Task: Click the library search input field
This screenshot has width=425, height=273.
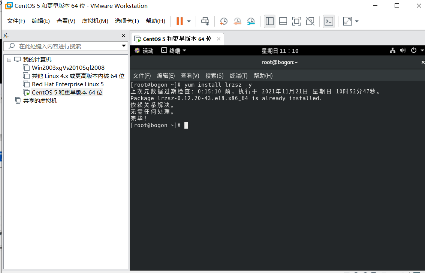Action: (65, 46)
